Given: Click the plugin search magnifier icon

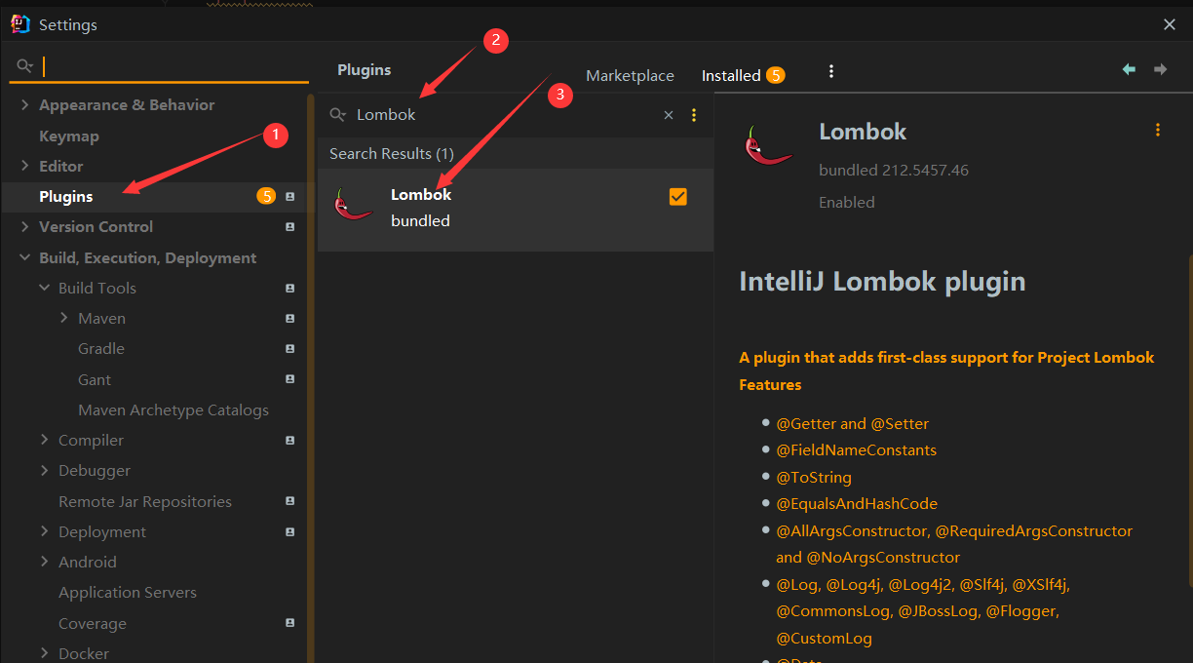Looking at the screenshot, I should click(x=338, y=115).
